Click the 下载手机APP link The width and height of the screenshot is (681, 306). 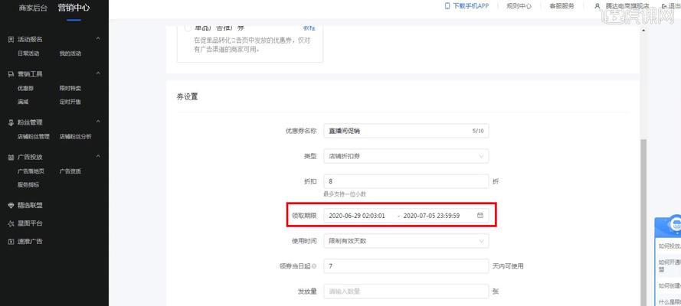pyautogui.click(x=471, y=6)
